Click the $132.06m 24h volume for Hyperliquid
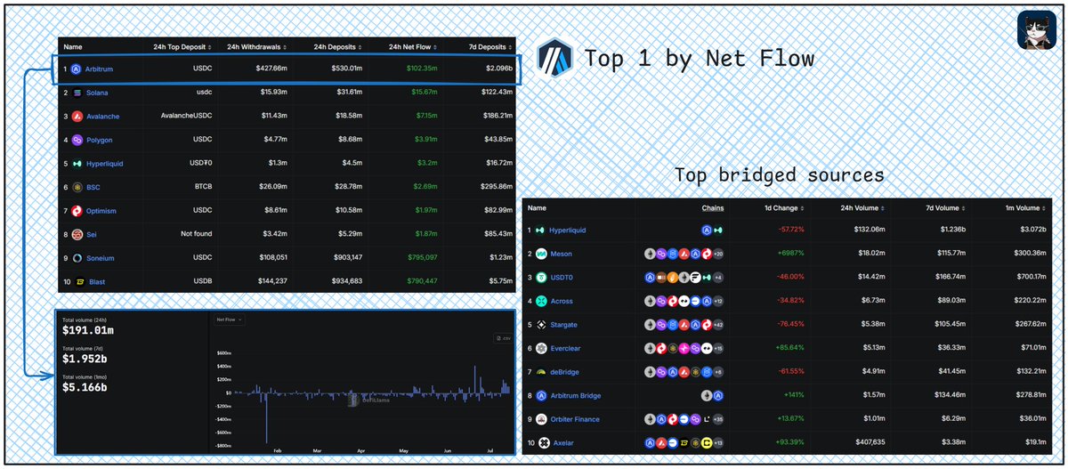 click(869, 230)
